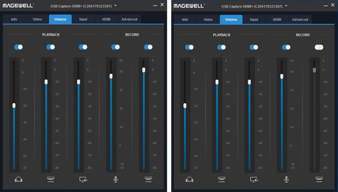This screenshot has width=338, height=192.
Task: Click headphones icon in right window
Action: coord(189,179)
